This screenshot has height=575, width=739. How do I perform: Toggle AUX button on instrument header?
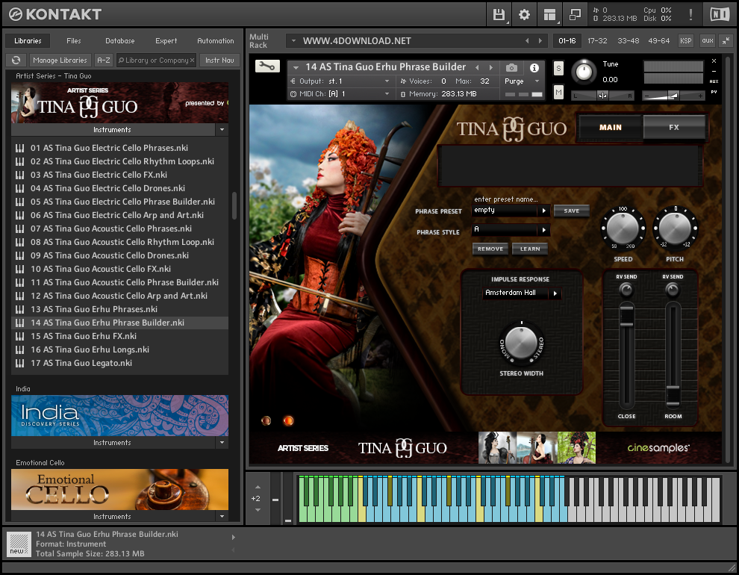point(714,81)
